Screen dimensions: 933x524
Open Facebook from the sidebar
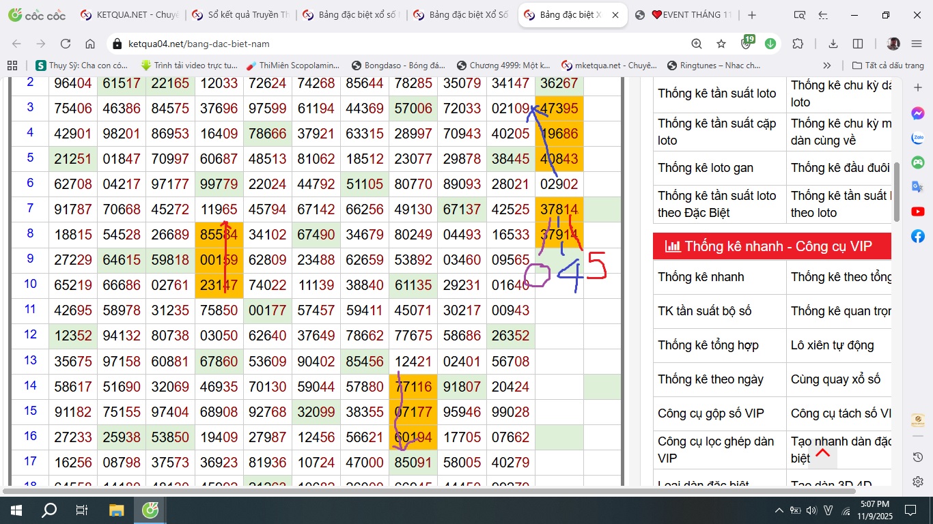[918, 236]
